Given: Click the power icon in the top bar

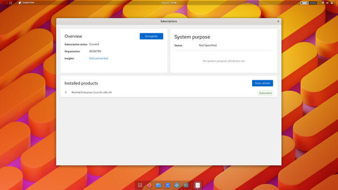Looking at the screenshot, I should [332, 3].
